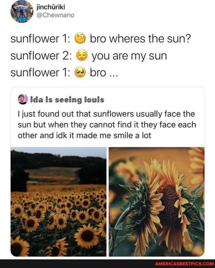
Task: Open the close-up facing sunflowers photo
Action: pos(156,202)
